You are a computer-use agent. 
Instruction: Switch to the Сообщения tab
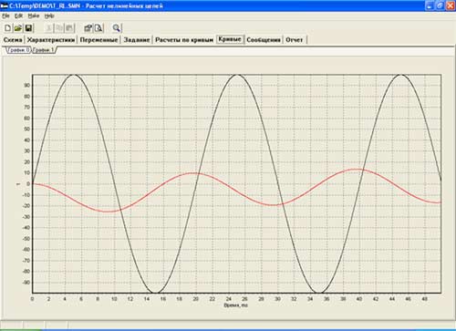tap(264, 40)
